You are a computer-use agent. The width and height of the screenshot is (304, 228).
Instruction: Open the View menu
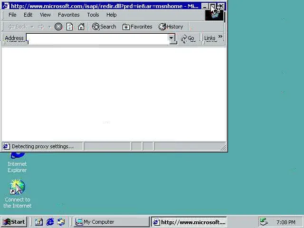45,15
